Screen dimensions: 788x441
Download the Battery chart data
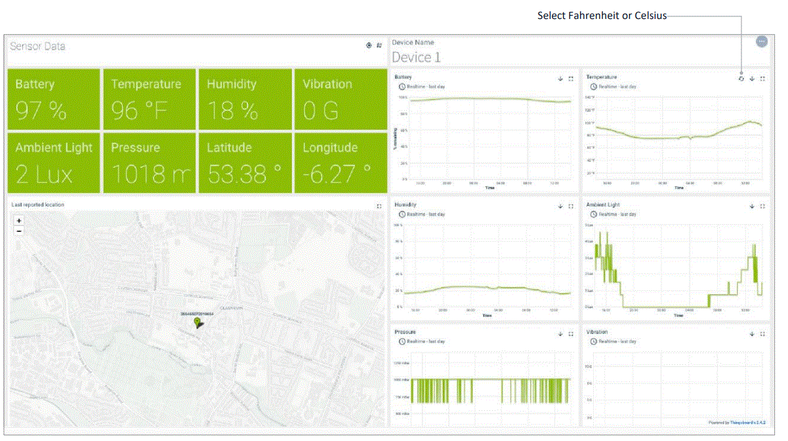[x=560, y=79]
